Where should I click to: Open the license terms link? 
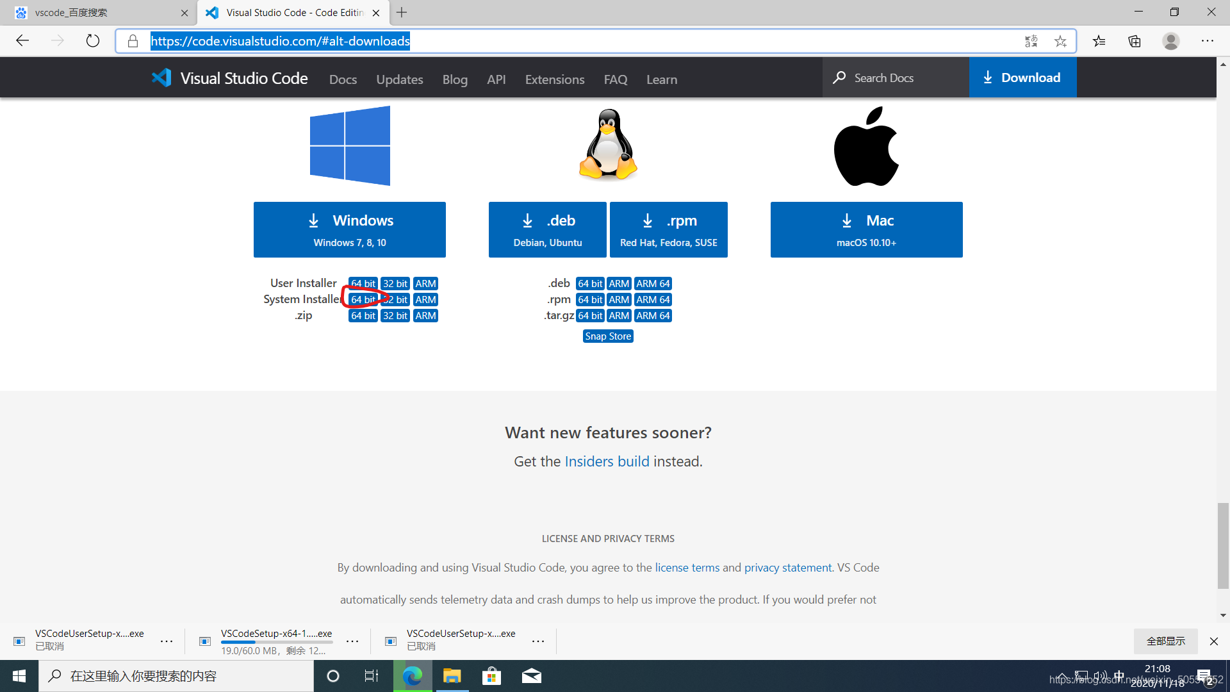(687, 568)
